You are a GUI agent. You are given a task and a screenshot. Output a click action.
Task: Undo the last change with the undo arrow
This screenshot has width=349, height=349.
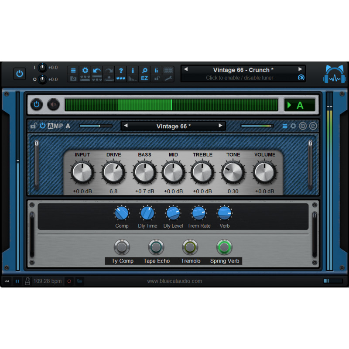pyautogui.click(x=97, y=70)
